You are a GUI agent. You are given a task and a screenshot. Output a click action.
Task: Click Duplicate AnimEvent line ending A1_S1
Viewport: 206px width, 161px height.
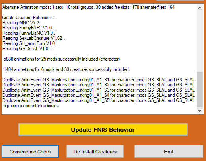coord(99,80)
